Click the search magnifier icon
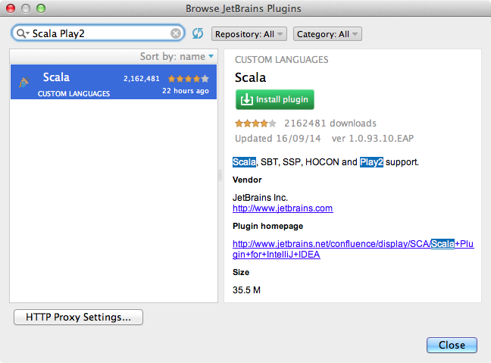 (23, 33)
